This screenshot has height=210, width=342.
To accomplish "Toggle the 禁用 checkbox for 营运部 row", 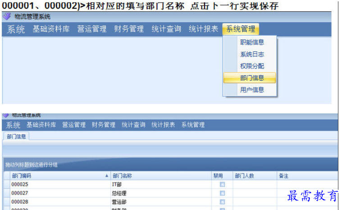I will pos(222,202).
